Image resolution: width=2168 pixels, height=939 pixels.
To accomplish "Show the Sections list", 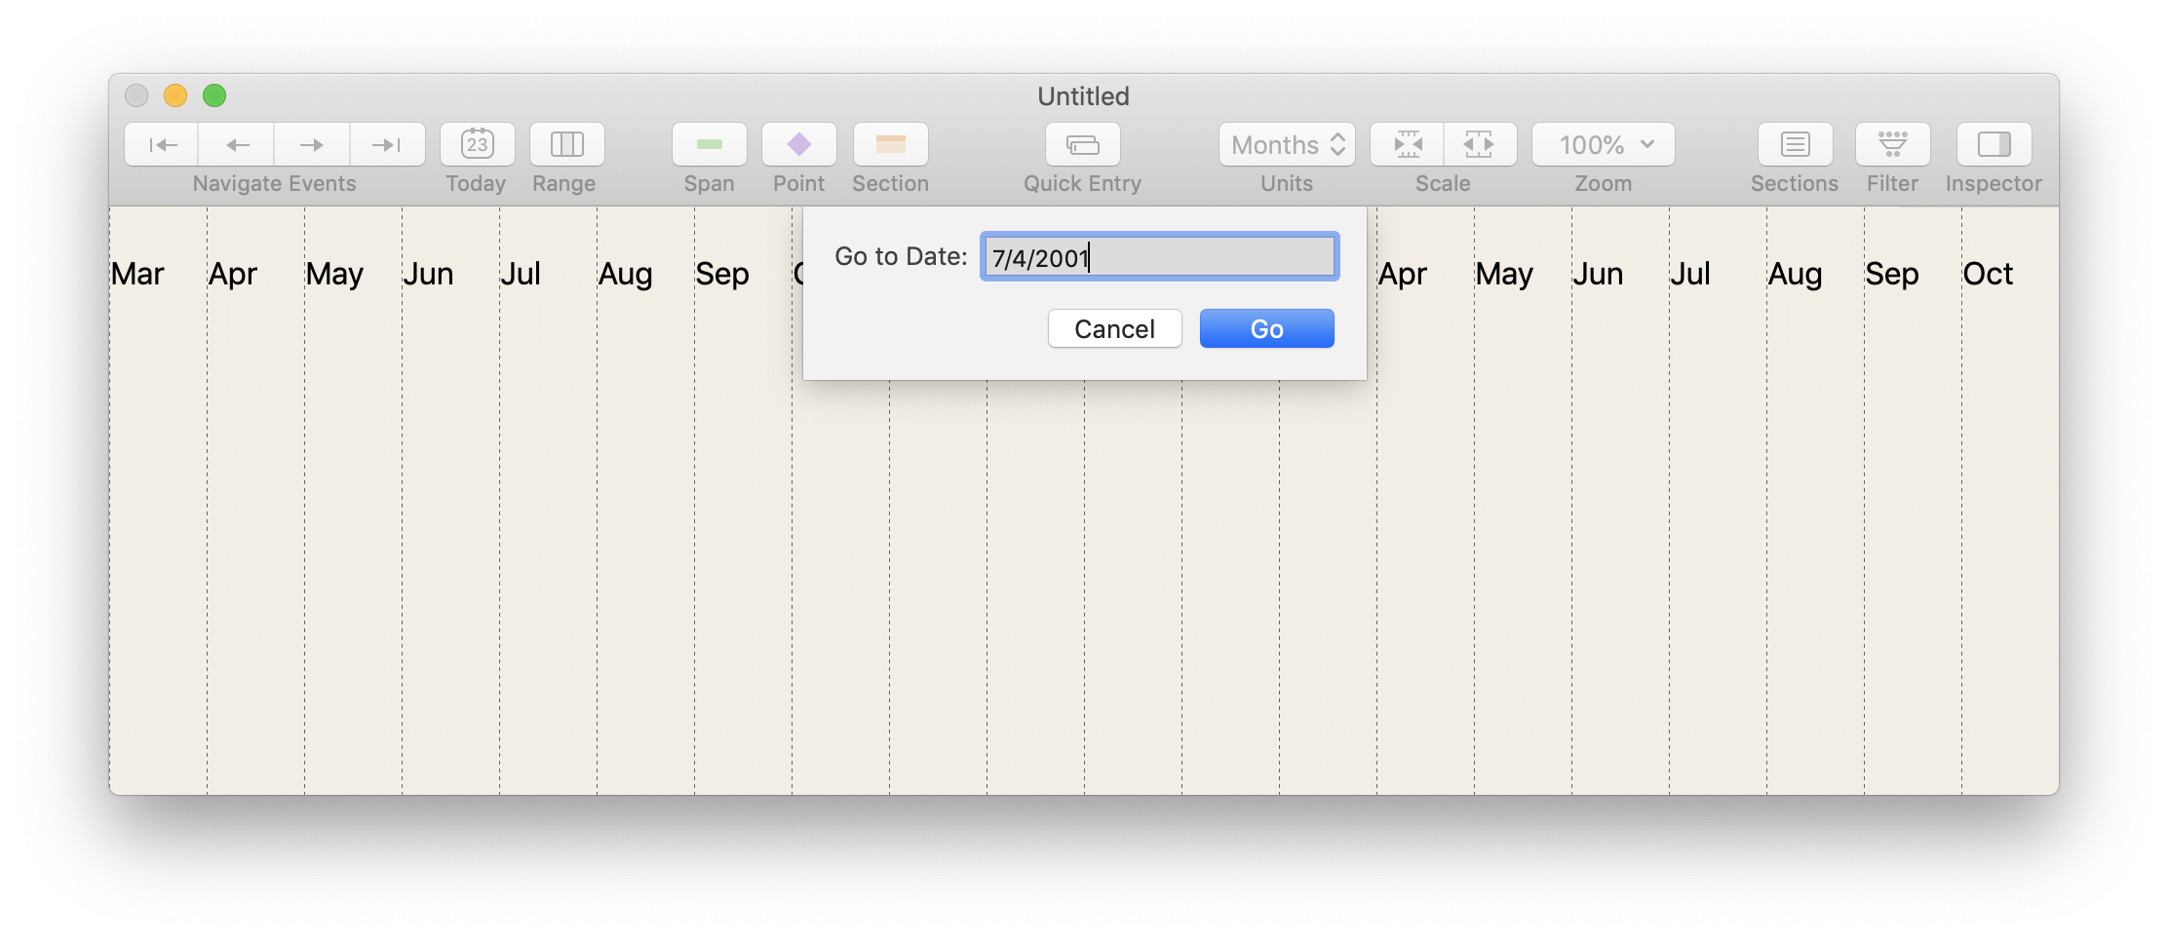I will (1795, 144).
